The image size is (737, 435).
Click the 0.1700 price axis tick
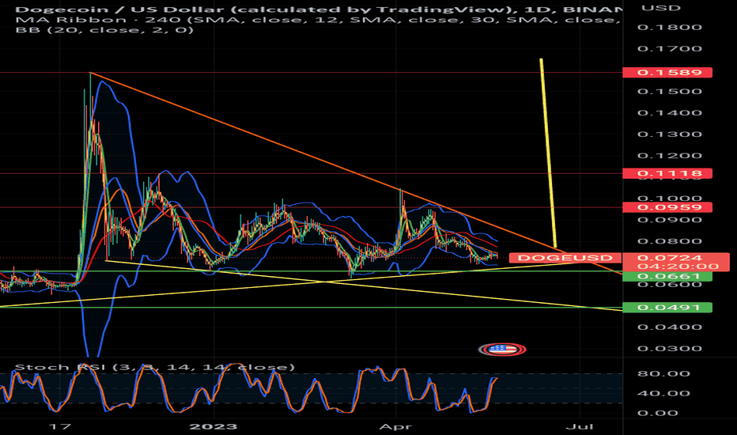pos(669,49)
